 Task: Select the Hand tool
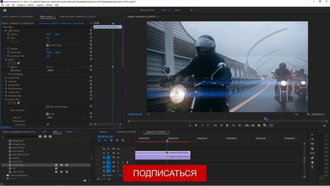point(312,162)
